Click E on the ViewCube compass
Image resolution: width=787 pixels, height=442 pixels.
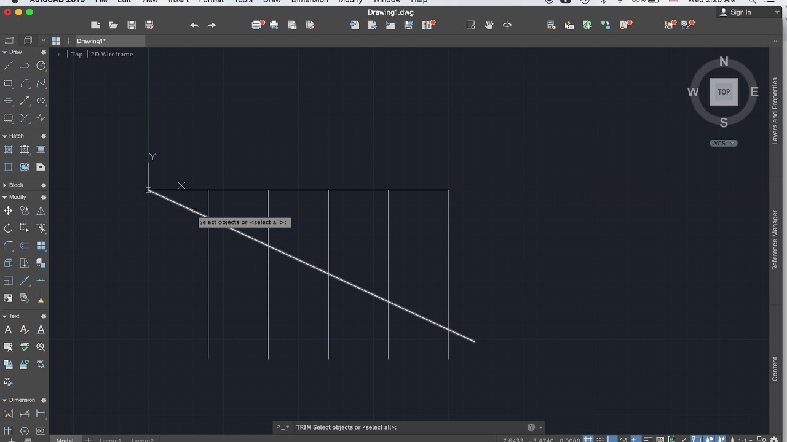tap(754, 92)
